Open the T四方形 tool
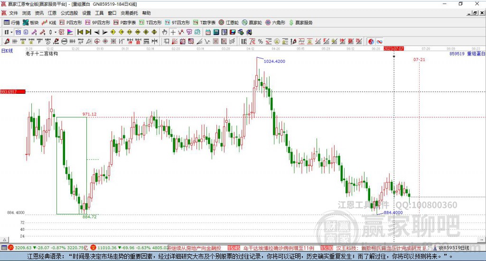Image resolution: width=486 pixels, height=261 pixels. [150, 23]
